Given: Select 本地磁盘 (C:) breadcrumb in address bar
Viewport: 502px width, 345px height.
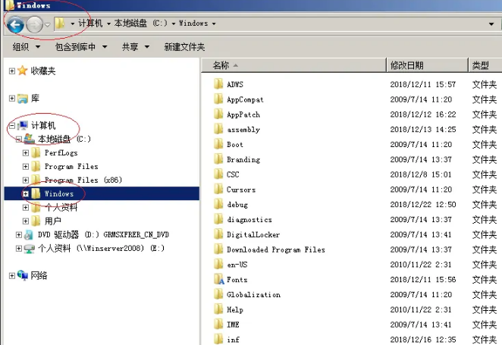Looking at the screenshot, I should pos(141,24).
